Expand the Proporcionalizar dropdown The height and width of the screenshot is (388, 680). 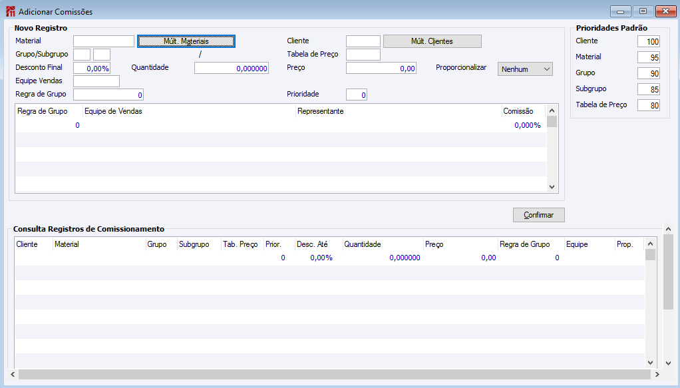525,69
